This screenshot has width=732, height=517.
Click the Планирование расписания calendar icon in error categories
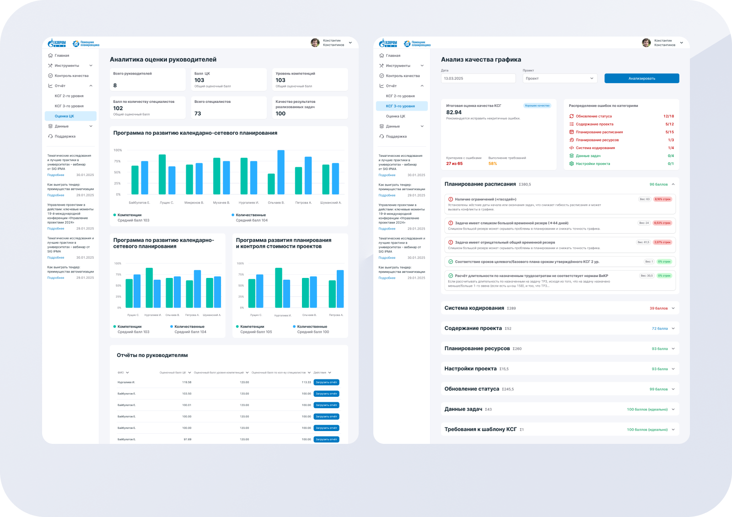tap(571, 132)
